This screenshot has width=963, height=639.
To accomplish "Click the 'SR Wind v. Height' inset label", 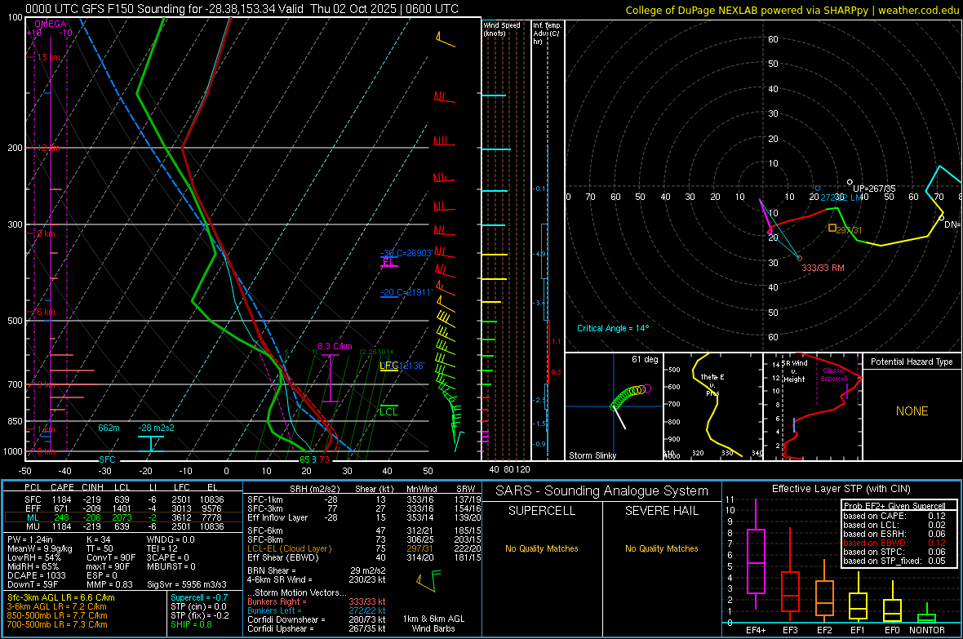I will click(x=794, y=371).
